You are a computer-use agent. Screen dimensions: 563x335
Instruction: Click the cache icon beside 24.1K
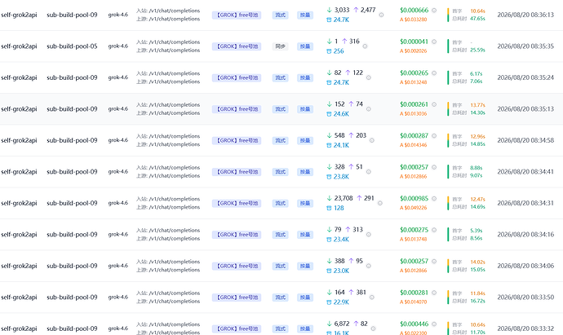coord(329,145)
